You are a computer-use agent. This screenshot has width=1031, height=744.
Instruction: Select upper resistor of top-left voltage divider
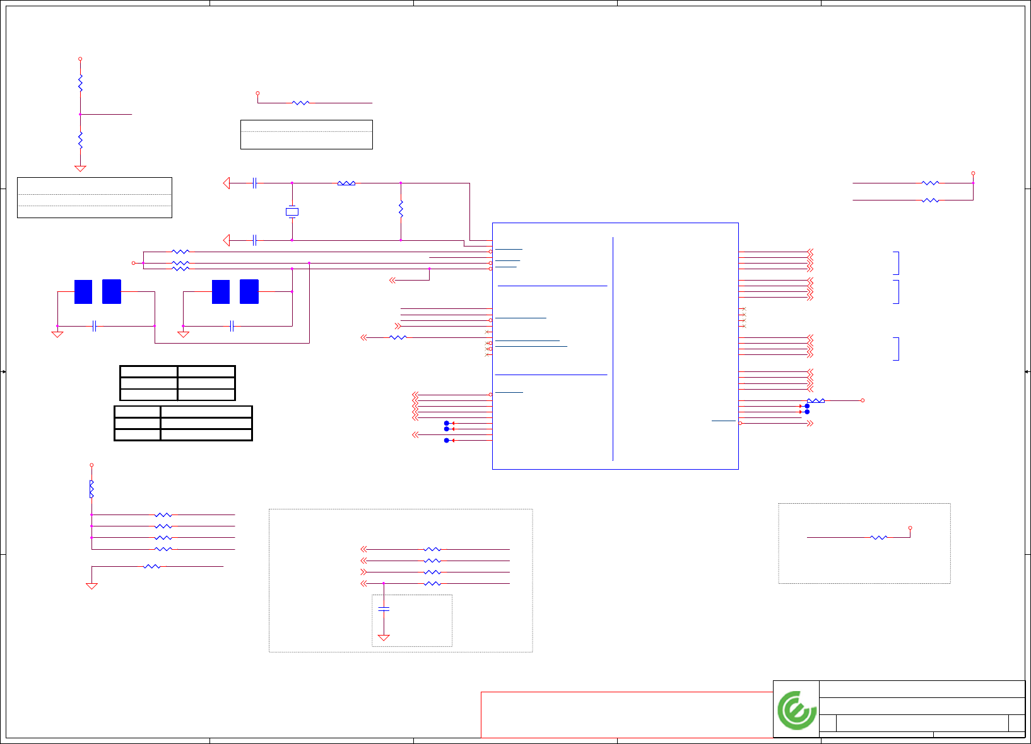coord(80,83)
